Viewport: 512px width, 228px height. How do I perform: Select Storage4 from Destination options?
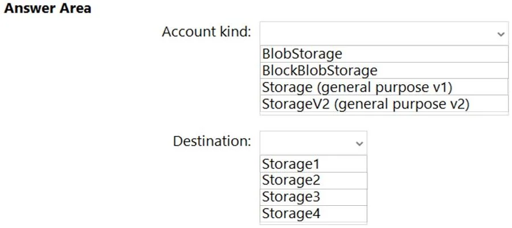pos(313,214)
